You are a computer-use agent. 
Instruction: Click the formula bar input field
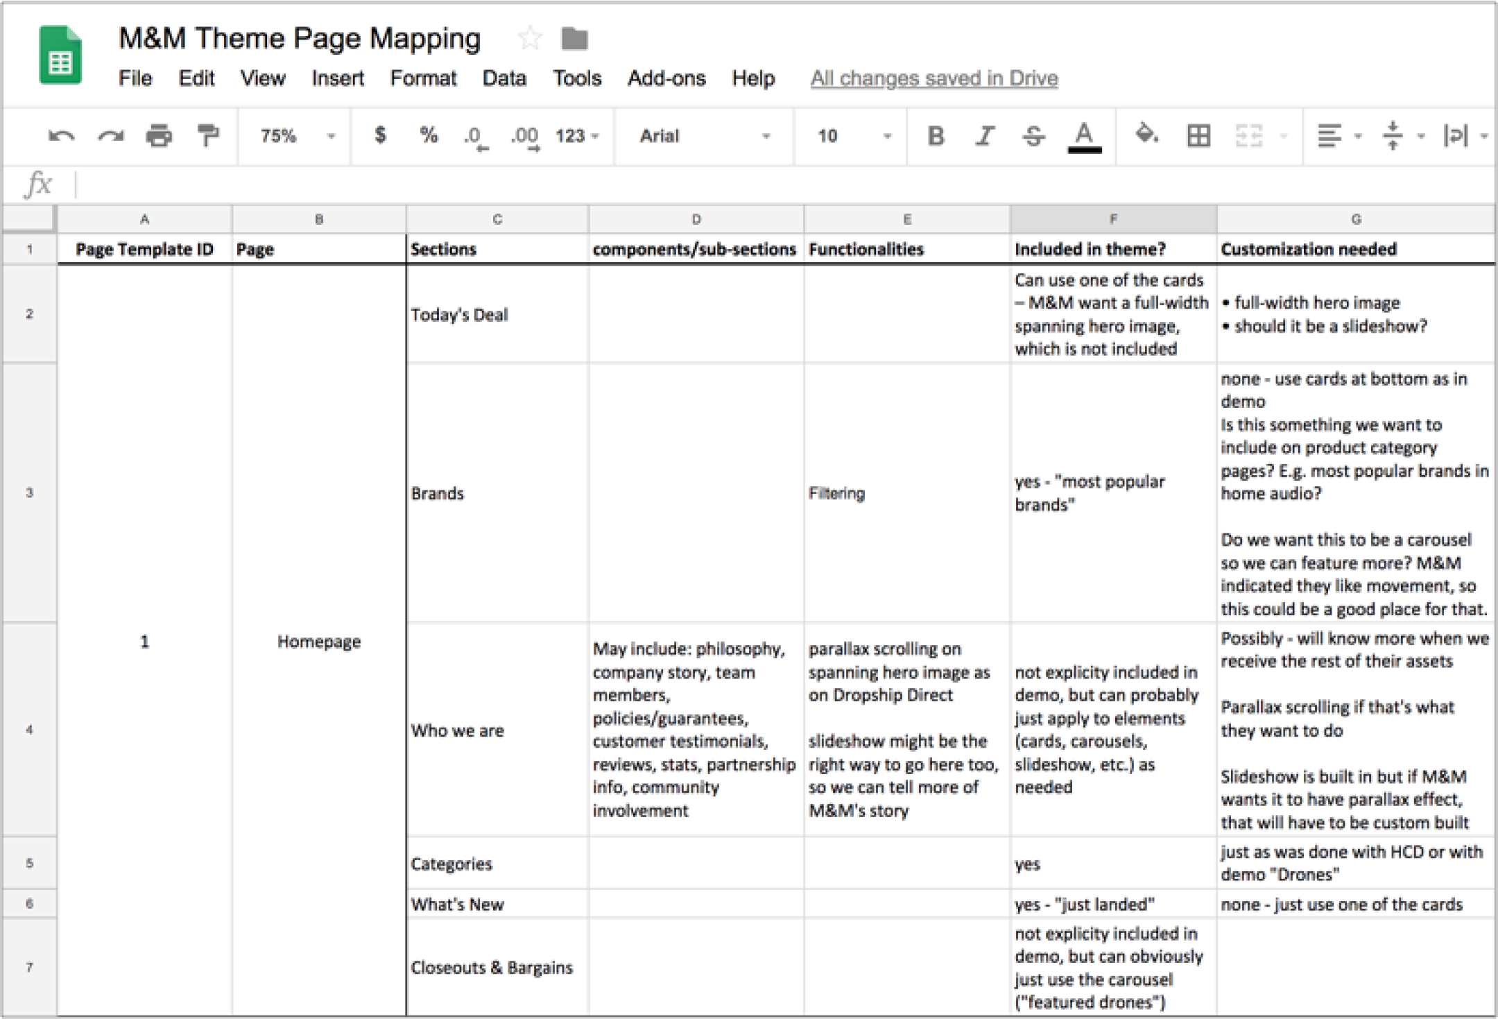pyautogui.click(x=763, y=185)
